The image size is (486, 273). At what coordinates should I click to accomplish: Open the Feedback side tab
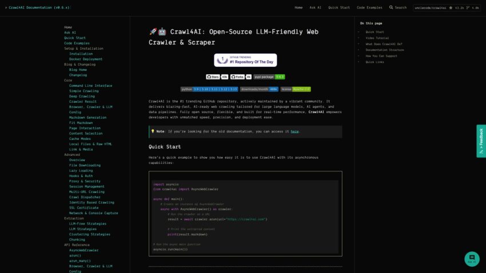(481, 141)
